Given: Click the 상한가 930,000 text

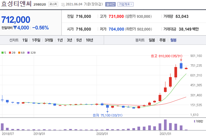Looking at the screenshot, I should (x=138, y=17).
